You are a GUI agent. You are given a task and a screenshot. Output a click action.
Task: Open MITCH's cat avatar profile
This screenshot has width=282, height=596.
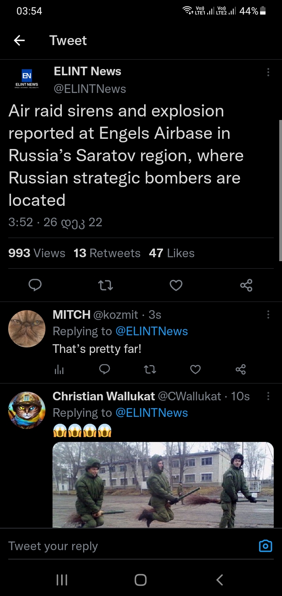click(x=27, y=329)
